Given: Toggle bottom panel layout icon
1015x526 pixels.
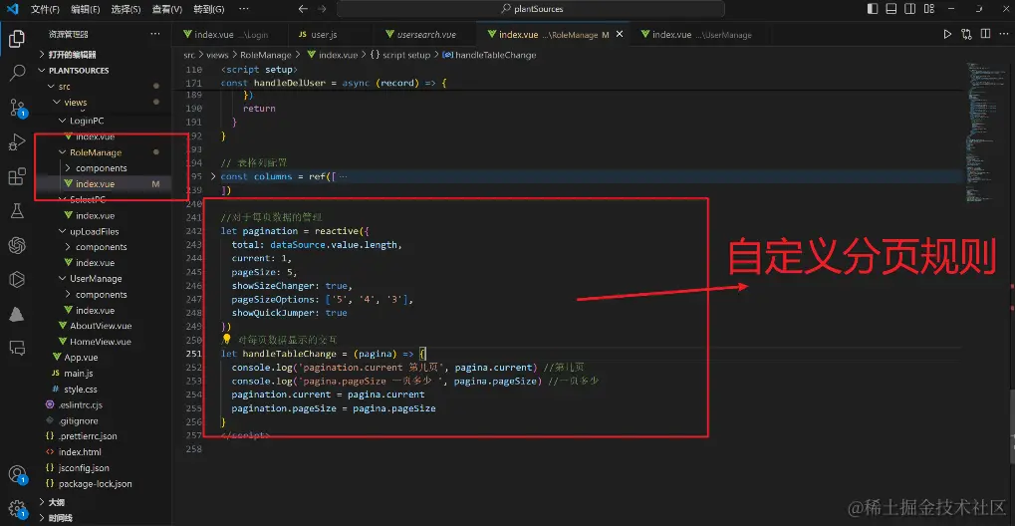Looking at the screenshot, I should [x=891, y=9].
